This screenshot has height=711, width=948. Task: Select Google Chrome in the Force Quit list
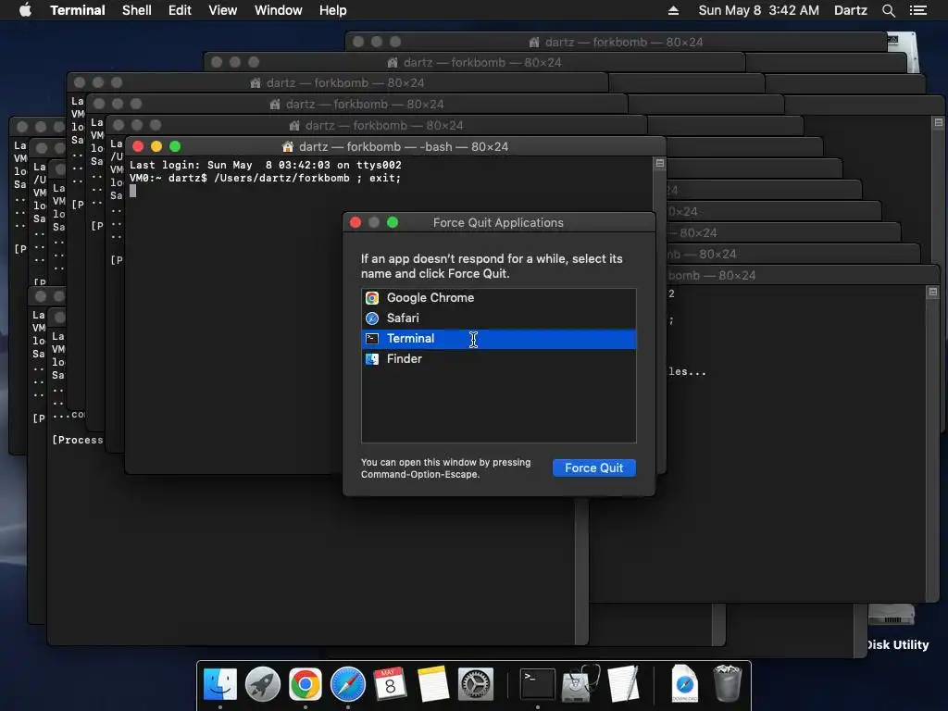[499, 298]
